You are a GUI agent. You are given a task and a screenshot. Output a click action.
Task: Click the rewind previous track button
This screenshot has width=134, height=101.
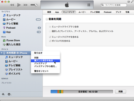[x=12, y=5]
